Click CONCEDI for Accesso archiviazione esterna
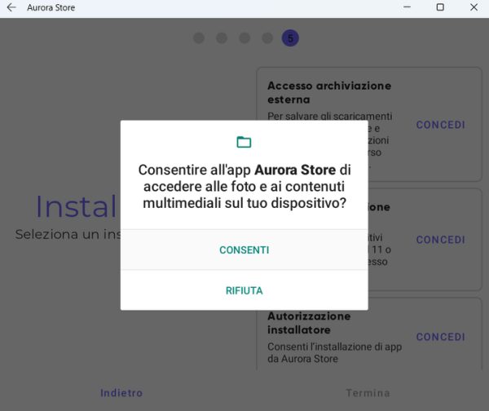Screen dimensions: 489x411 pyautogui.click(x=441, y=125)
